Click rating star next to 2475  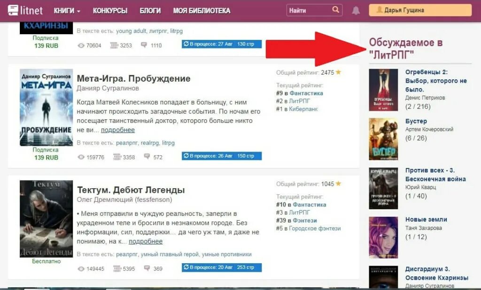coord(338,72)
